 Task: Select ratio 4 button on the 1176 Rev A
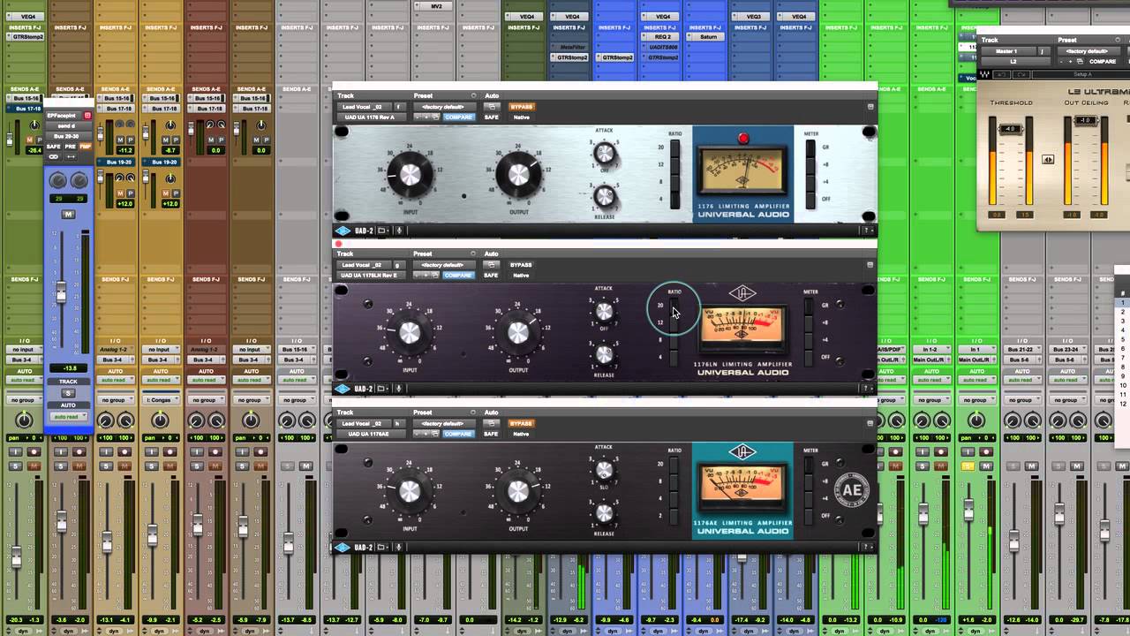pos(675,199)
